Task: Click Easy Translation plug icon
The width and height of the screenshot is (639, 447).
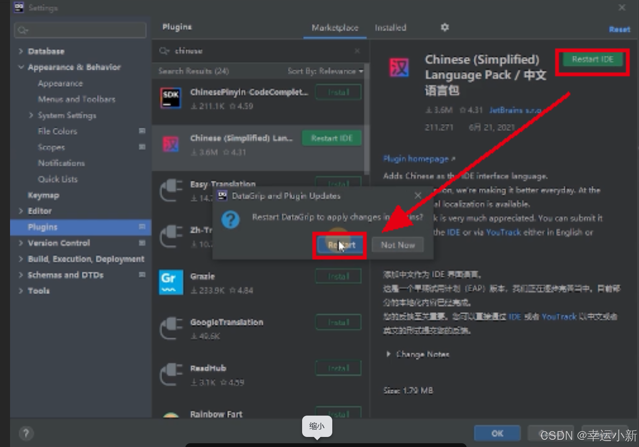Action: pyautogui.click(x=171, y=190)
